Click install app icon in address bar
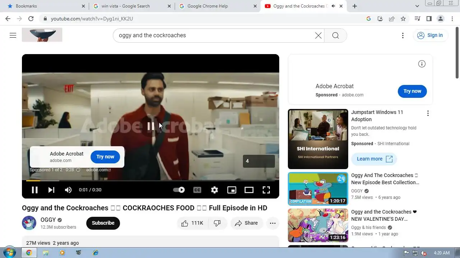 click(x=380, y=19)
